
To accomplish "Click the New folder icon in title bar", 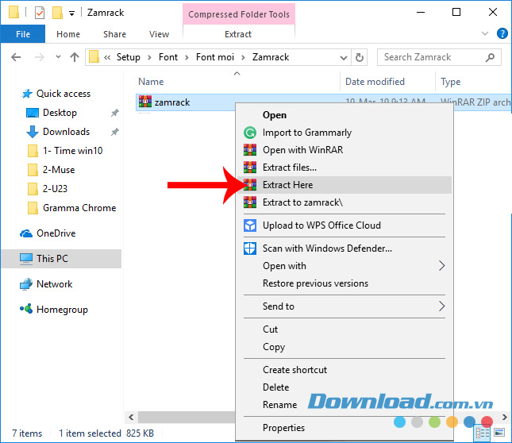I will pyautogui.click(x=57, y=13).
